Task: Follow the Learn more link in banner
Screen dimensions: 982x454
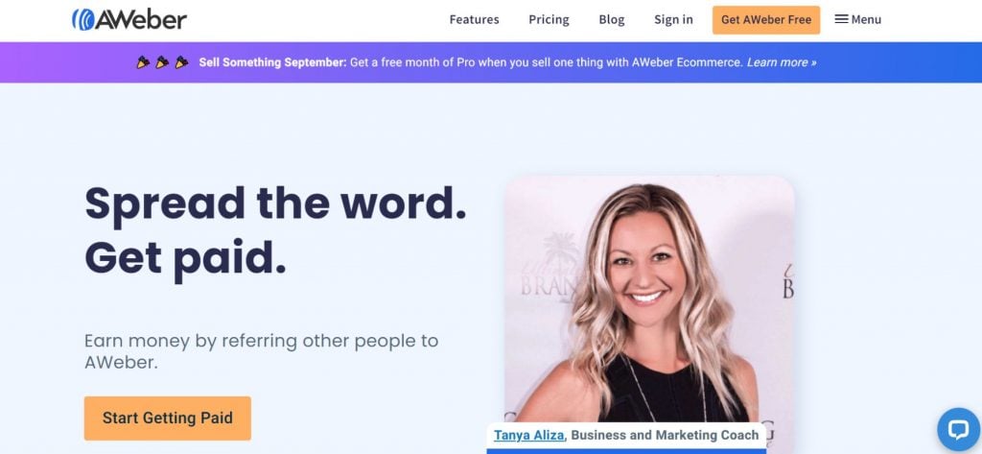Action: point(782,62)
